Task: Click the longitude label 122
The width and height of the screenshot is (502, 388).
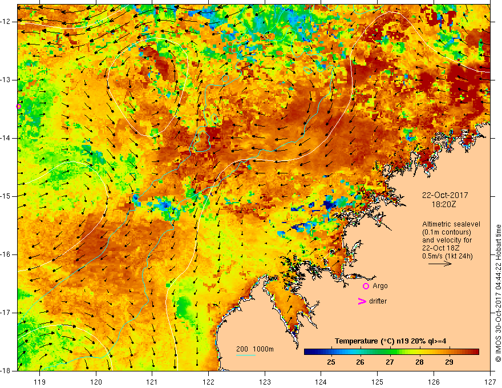Action: point(208,382)
